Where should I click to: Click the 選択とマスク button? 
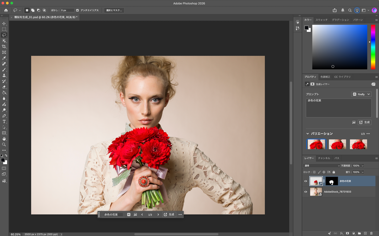click(x=114, y=10)
